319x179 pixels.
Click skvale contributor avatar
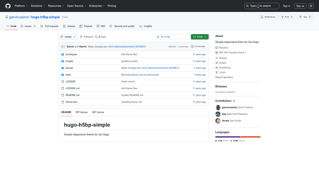point(218,121)
